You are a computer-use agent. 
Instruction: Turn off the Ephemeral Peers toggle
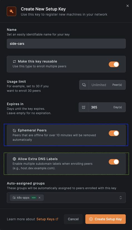(x=114, y=133)
